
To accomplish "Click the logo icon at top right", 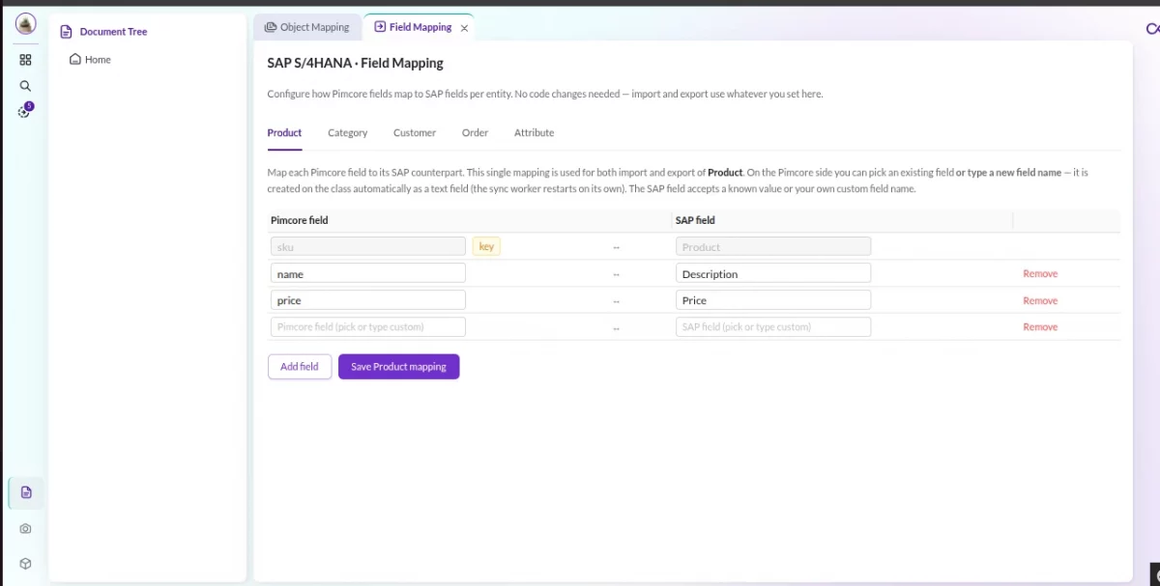I will pyautogui.click(x=1152, y=28).
